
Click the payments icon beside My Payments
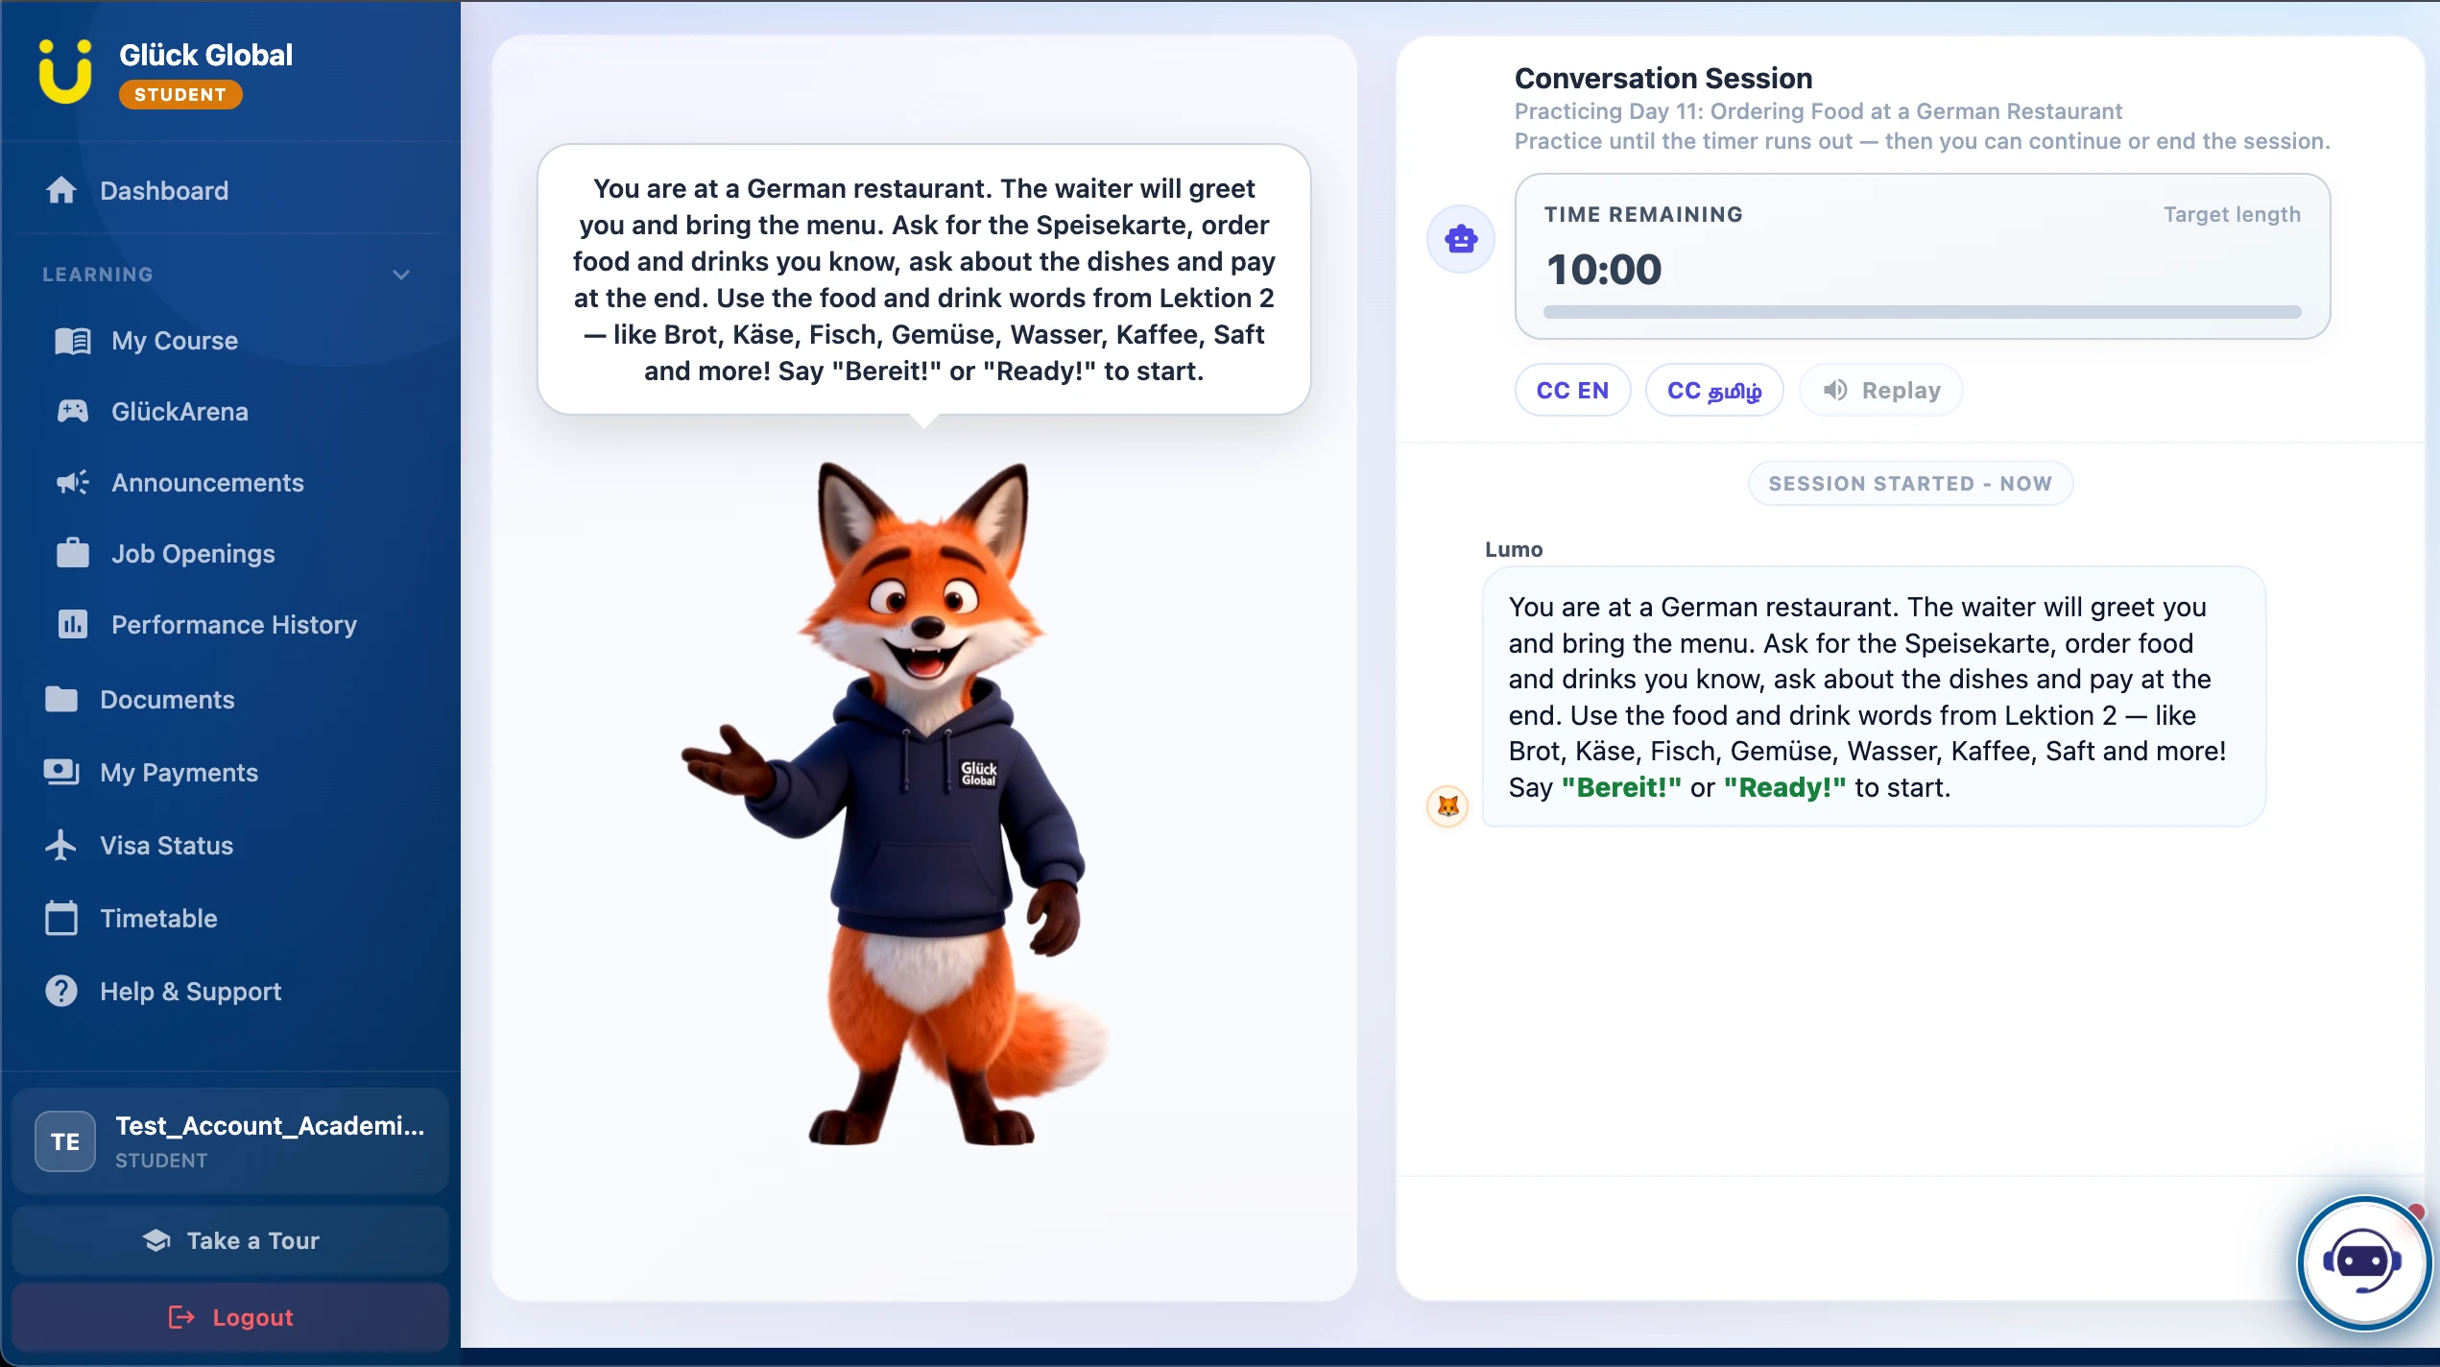[x=61, y=772]
